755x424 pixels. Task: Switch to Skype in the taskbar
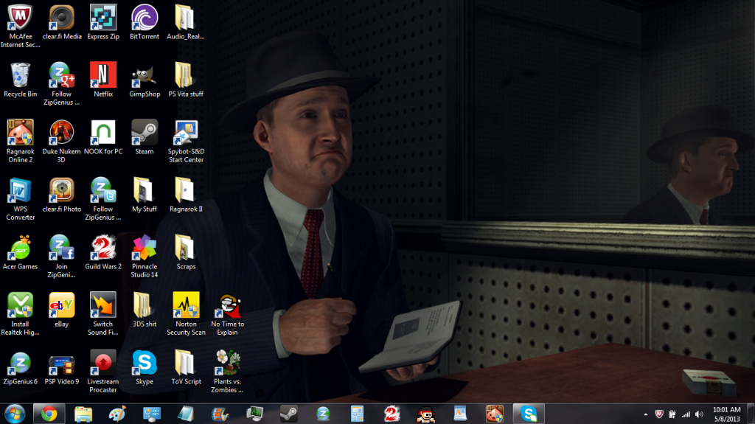click(529, 414)
